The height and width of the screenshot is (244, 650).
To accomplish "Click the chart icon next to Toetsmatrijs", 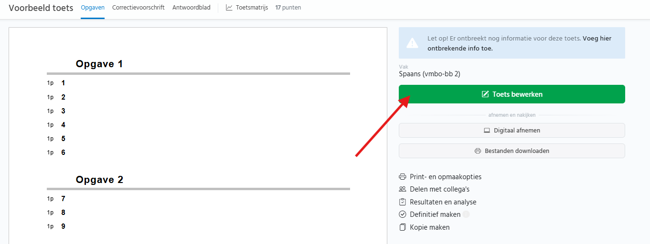I will click(x=229, y=8).
